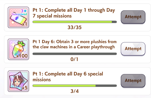Click the 3/4 progress counter text

tap(74, 91)
